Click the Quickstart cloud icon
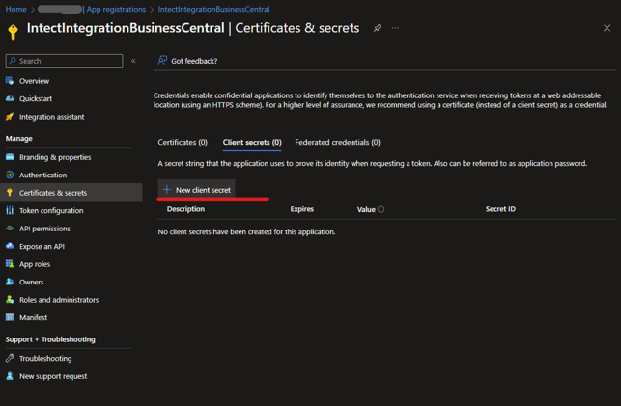621x406 pixels. [x=10, y=98]
